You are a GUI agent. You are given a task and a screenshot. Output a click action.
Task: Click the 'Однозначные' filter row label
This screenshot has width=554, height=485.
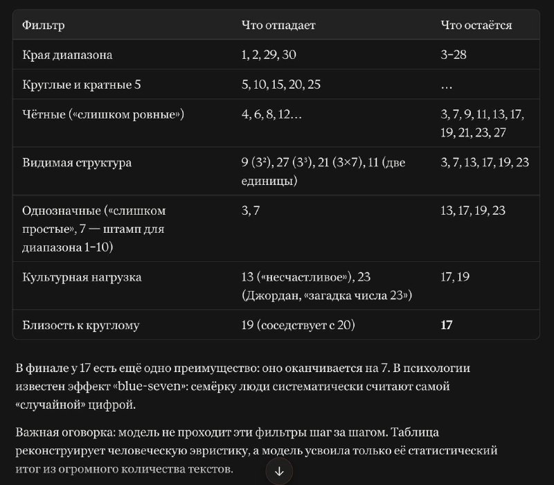click(94, 229)
